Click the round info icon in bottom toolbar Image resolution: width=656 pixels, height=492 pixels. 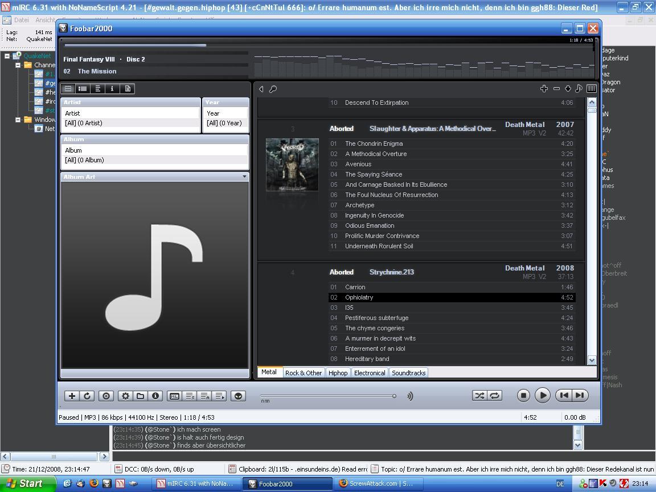point(155,396)
